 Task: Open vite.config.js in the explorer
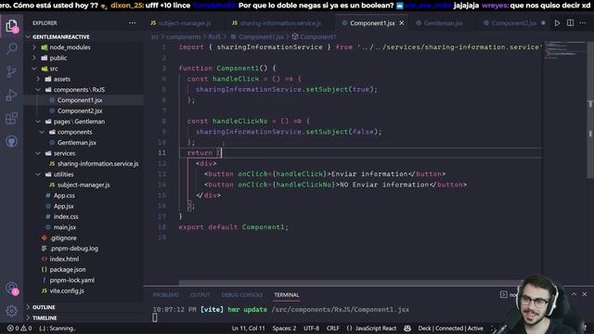[x=67, y=290]
